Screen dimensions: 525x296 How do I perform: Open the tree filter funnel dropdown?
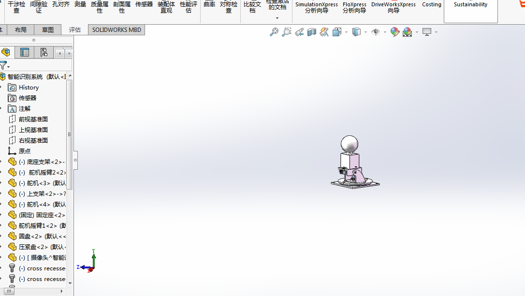5,66
